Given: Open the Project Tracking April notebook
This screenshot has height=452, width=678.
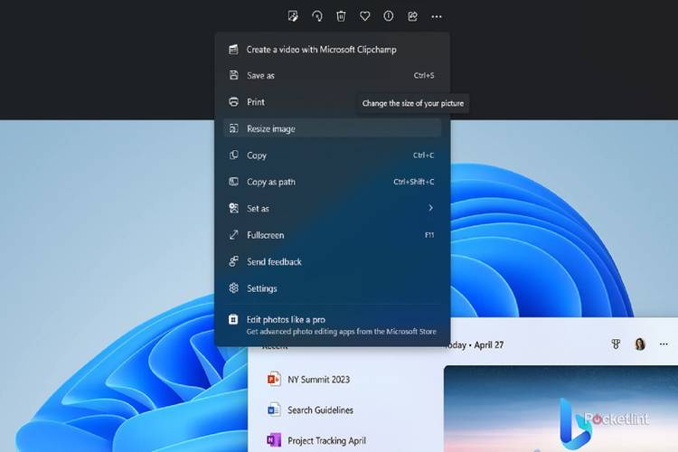Looking at the screenshot, I should (x=327, y=440).
